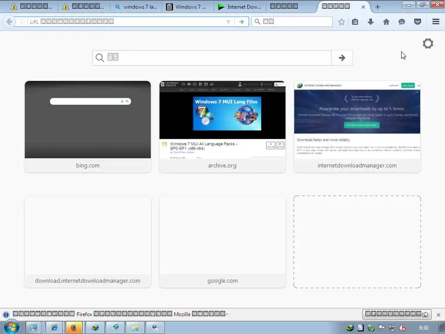Open a new tab with plus button
The image size is (445, 334).
point(378,7)
